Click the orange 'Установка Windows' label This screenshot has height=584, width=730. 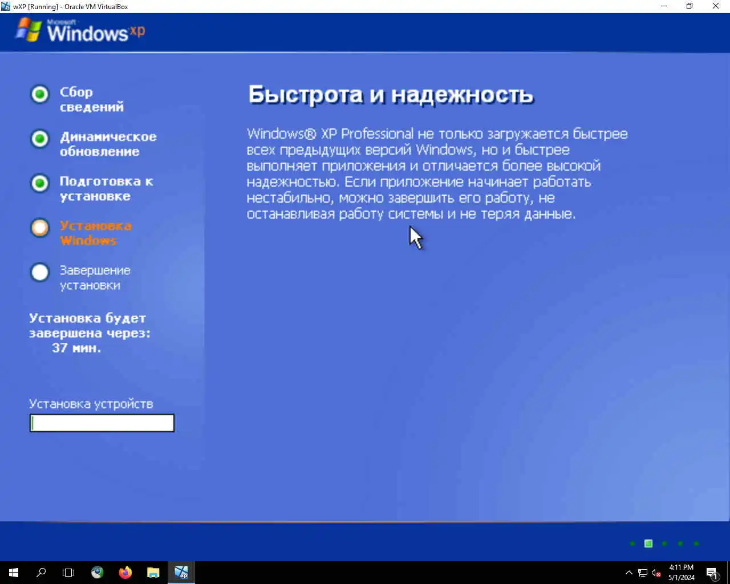pyautogui.click(x=95, y=233)
